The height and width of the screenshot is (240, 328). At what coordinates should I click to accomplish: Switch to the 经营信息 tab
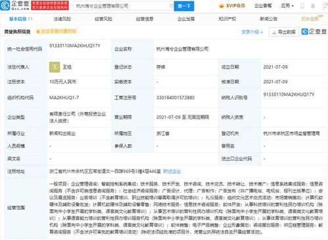tap(145, 19)
